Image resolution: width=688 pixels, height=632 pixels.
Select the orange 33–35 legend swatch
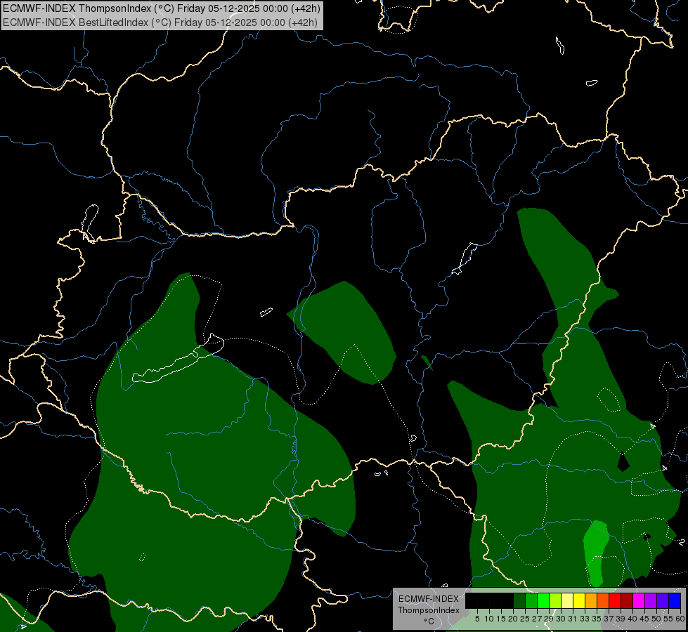click(x=591, y=600)
